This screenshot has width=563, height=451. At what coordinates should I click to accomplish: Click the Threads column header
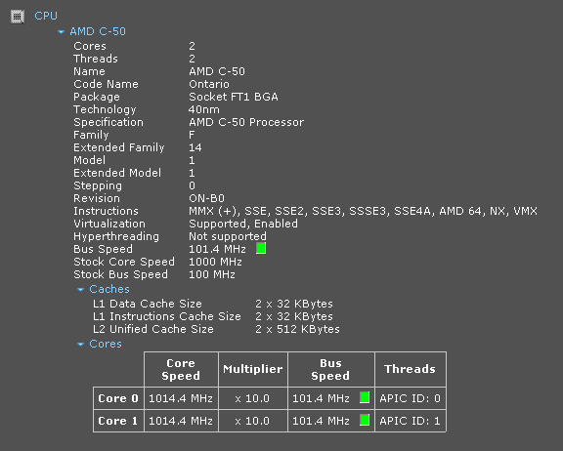coord(411,369)
